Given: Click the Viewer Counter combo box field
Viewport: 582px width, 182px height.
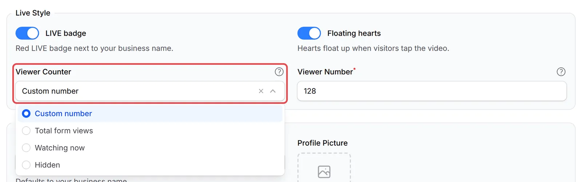Looking at the screenshot, I should (150, 91).
